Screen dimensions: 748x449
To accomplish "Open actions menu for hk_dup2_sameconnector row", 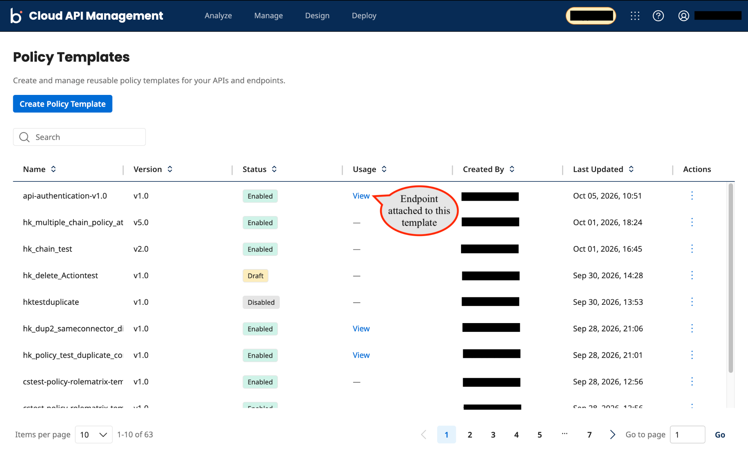I will click(x=692, y=329).
